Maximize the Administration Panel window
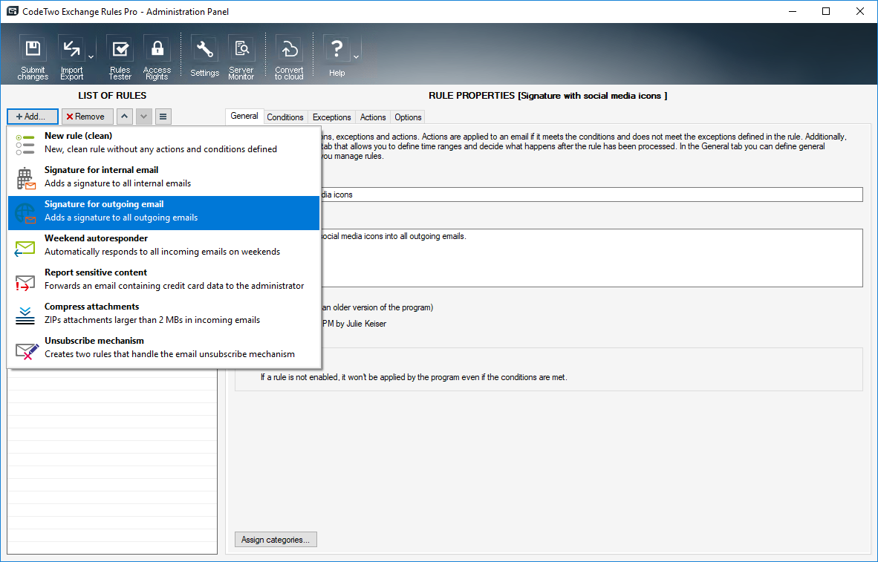The width and height of the screenshot is (878, 562). pos(826,11)
